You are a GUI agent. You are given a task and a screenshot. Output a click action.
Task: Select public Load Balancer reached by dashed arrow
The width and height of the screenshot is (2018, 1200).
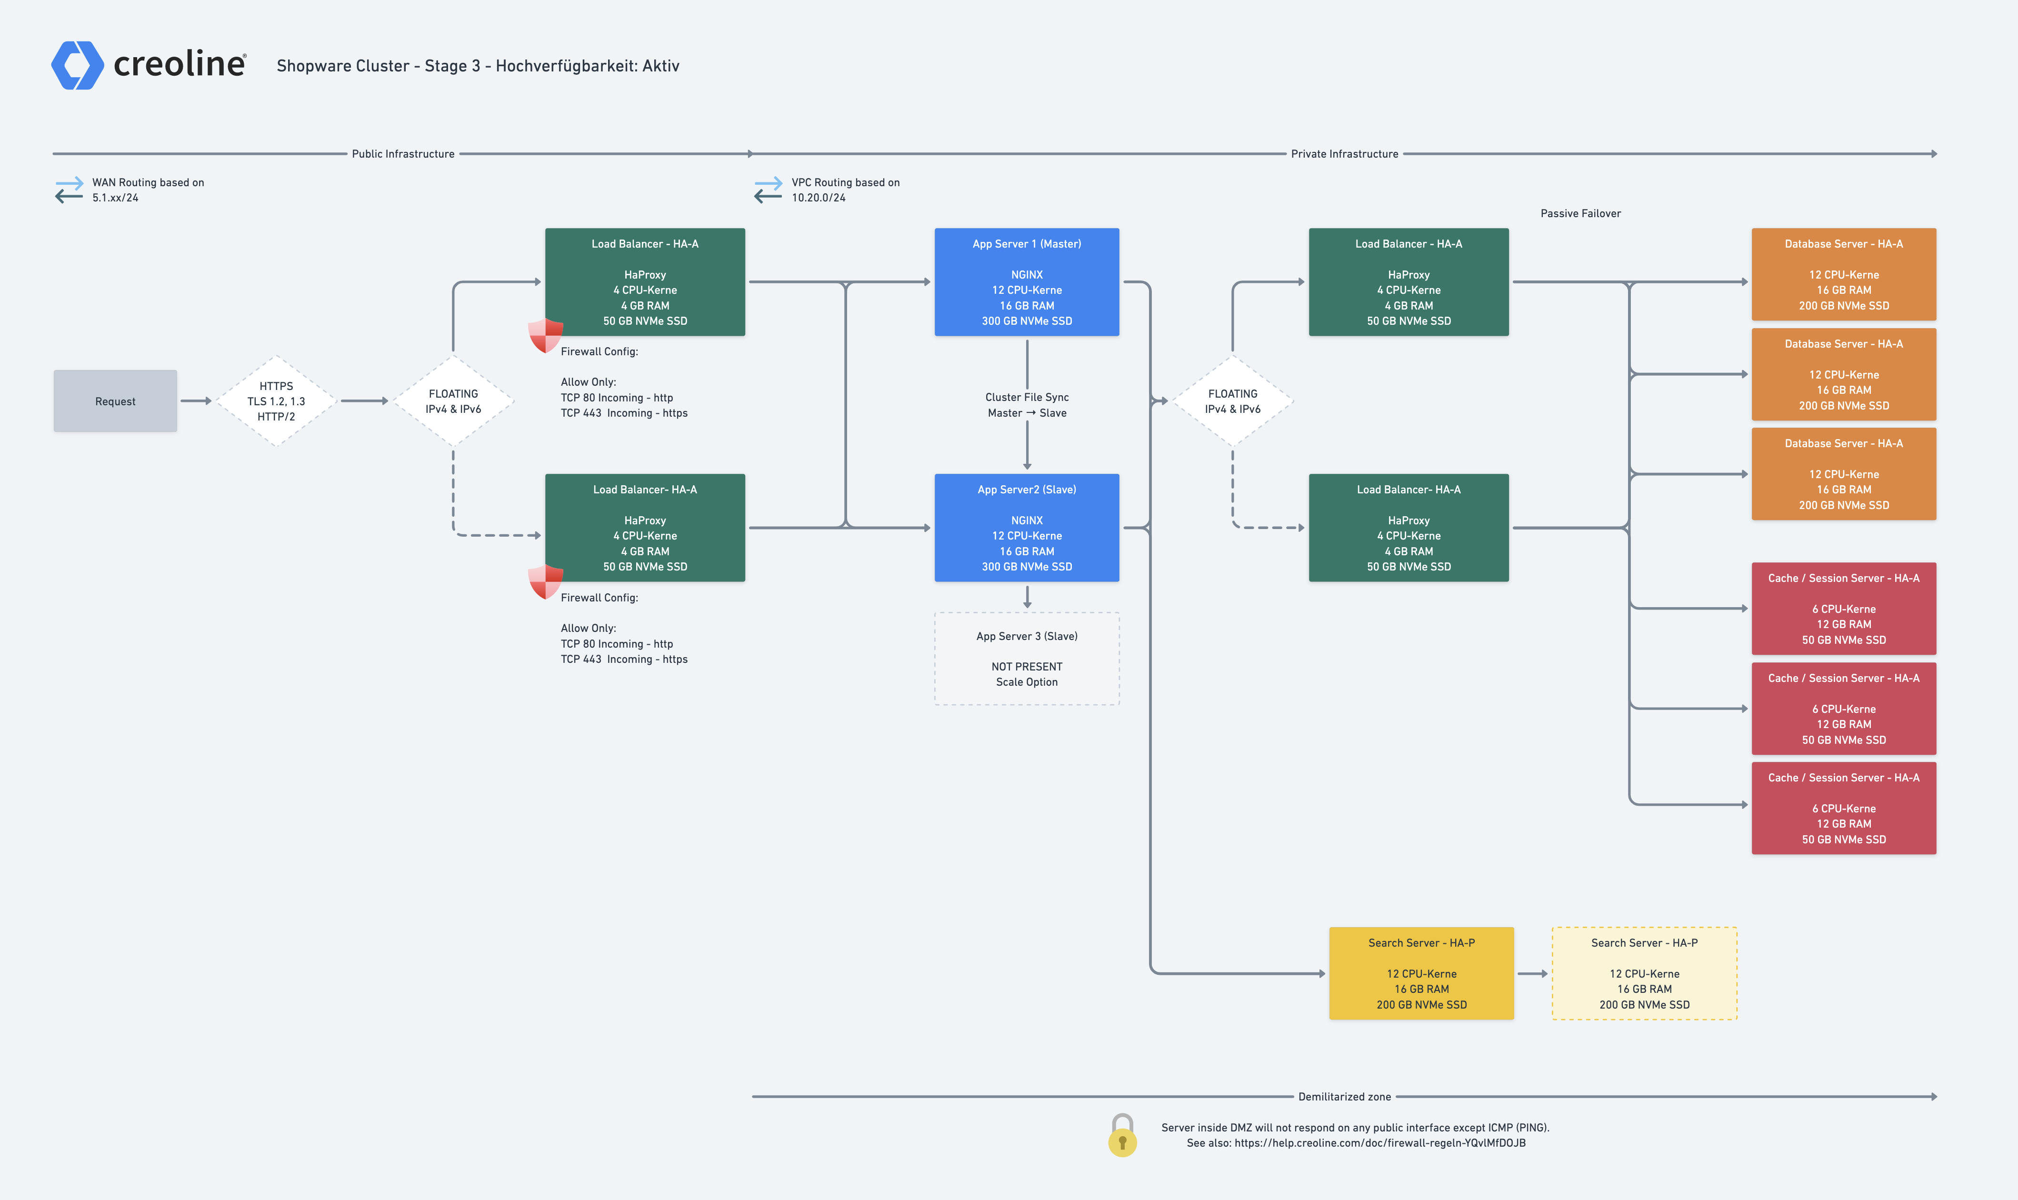(645, 528)
